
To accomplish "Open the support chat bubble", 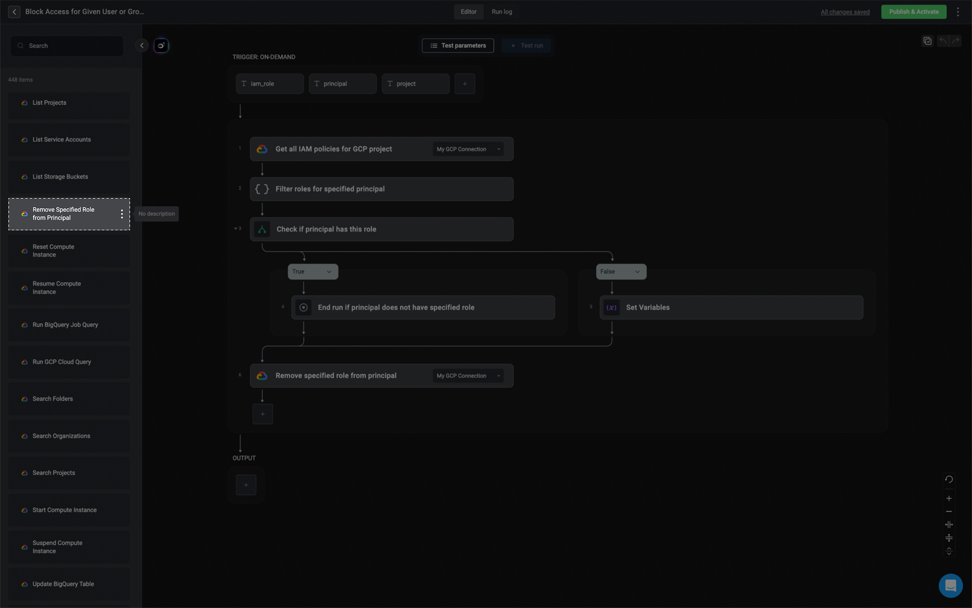I will pyautogui.click(x=951, y=585).
